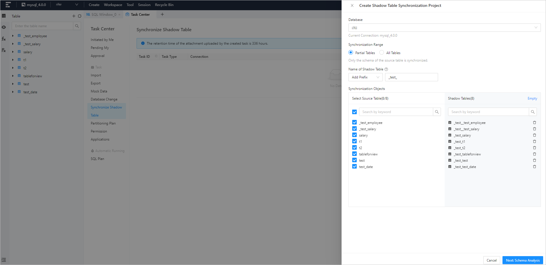Select the All Tables radio option
The width and height of the screenshot is (546, 265).
click(382, 53)
